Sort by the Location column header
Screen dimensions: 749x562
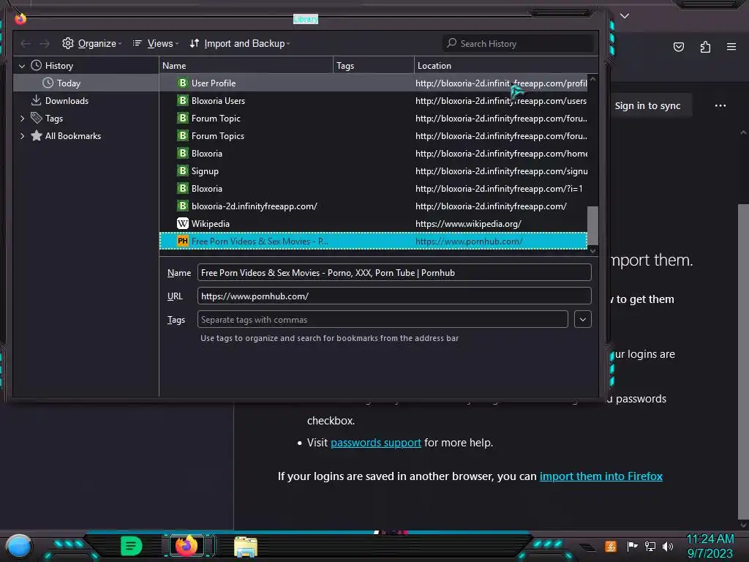coord(506,65)
